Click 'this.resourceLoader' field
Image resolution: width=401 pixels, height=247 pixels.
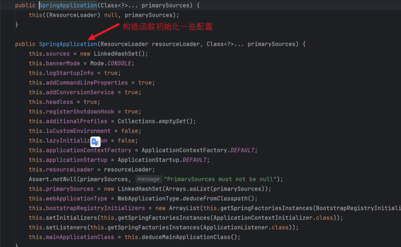click(61, 170)
